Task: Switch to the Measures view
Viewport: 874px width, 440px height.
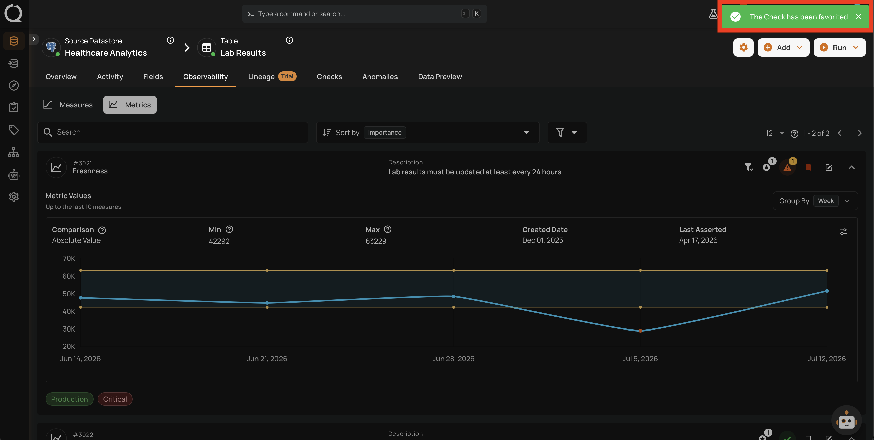Action: 68,105
